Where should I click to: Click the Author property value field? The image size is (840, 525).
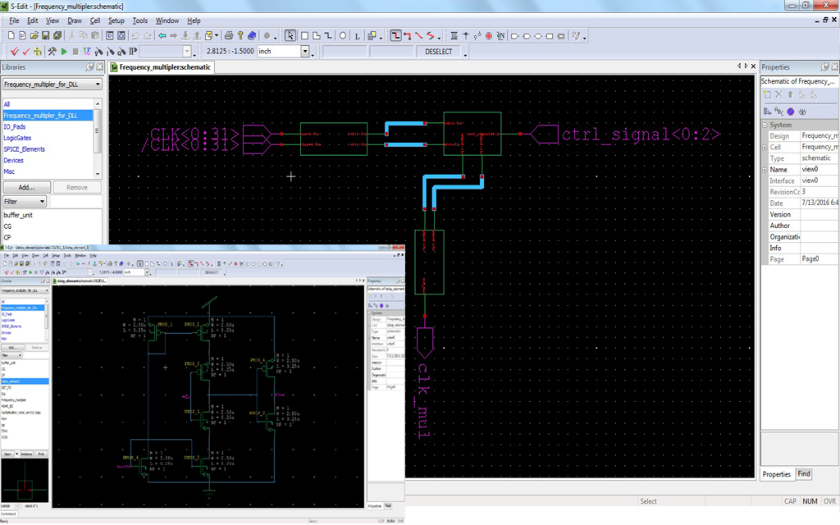[x=819, y=226]
